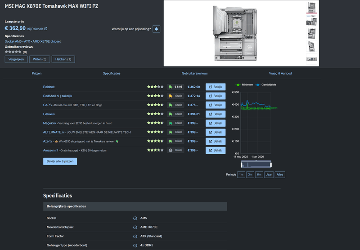The width and height of the screenshot is (360, 250).
Task: Toggle the Gemiddelde series in chart legend
Action: click(265, 85)
